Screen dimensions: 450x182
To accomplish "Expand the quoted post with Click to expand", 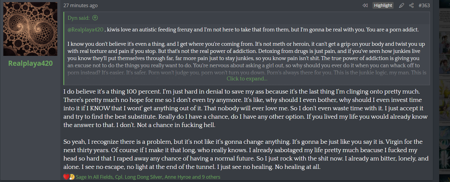I will (247, 79).
